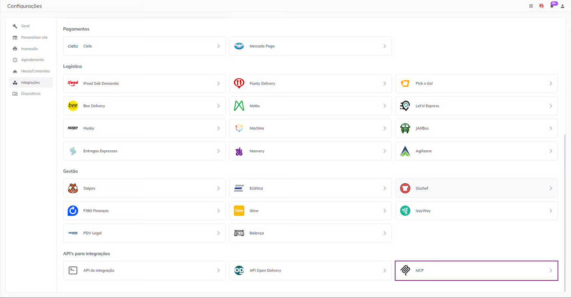This screenshot has width=571, height=298.
Task: Expand the Entregas Expressas chevron arrow
Action: [x=219, y=151]
